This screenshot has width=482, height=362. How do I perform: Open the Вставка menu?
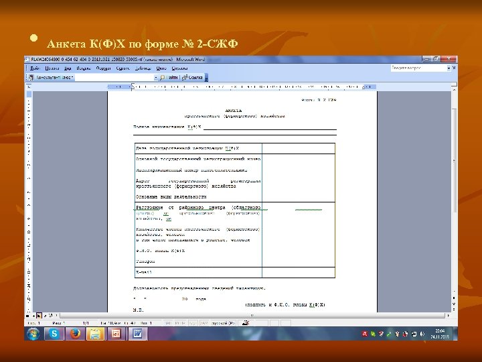(x=84, y=68)
